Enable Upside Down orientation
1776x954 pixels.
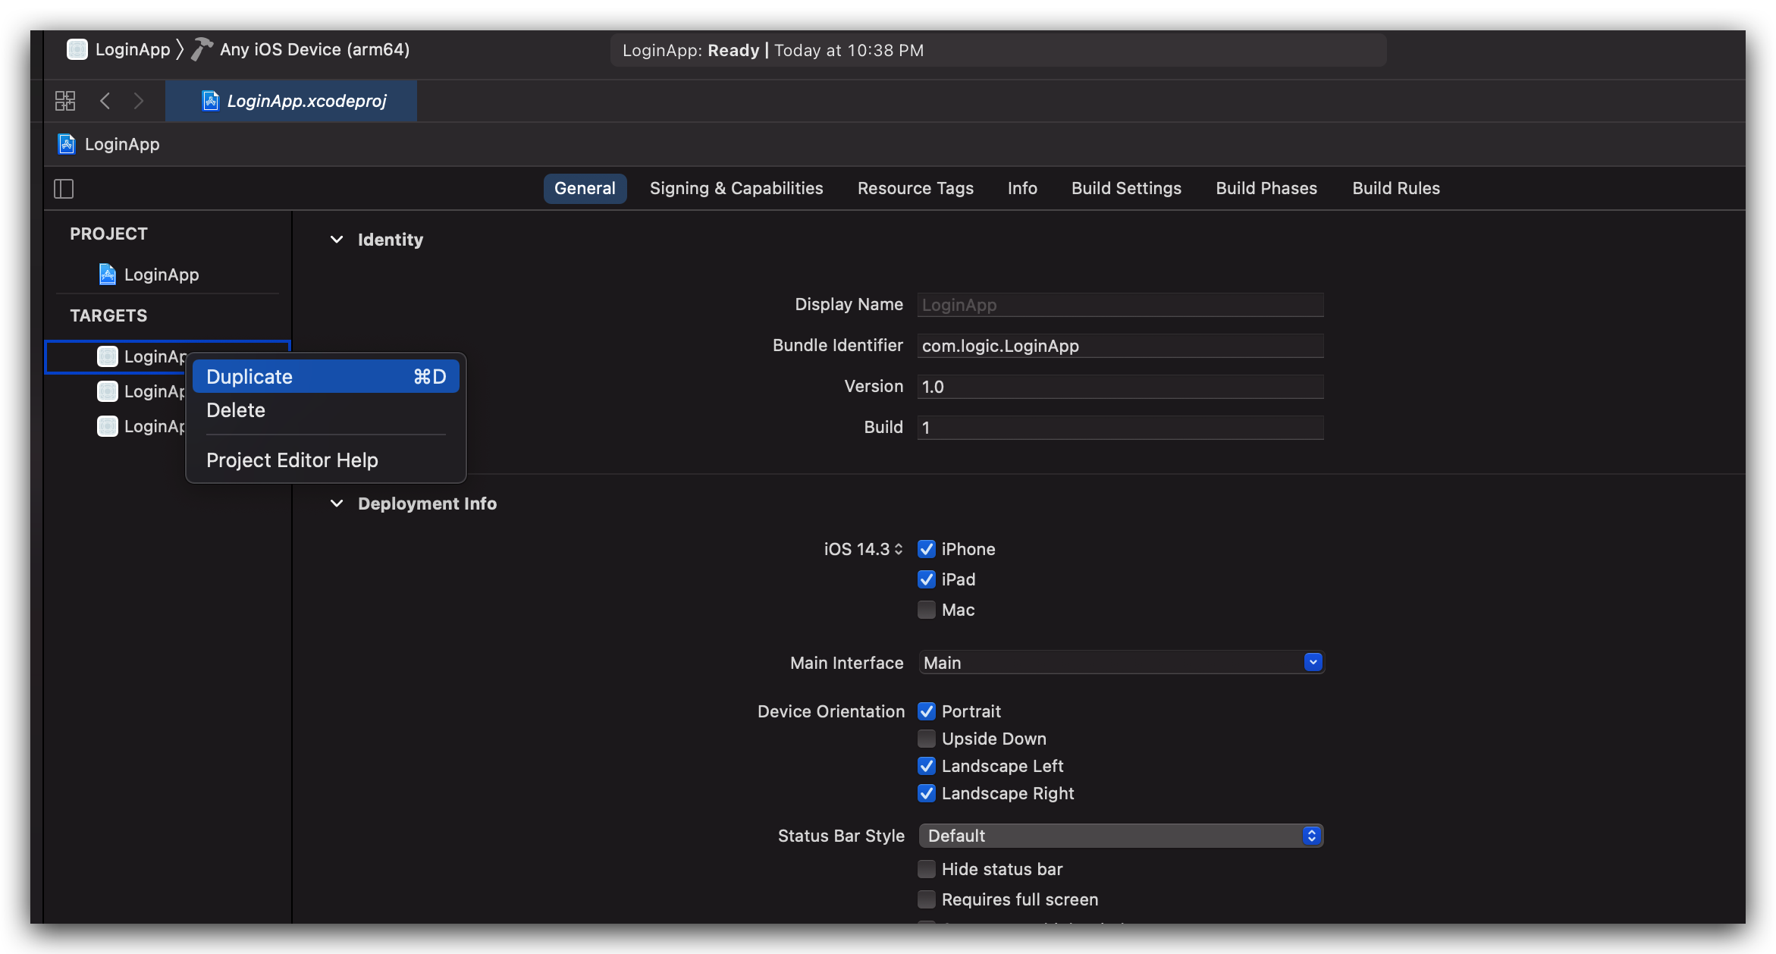927,739
